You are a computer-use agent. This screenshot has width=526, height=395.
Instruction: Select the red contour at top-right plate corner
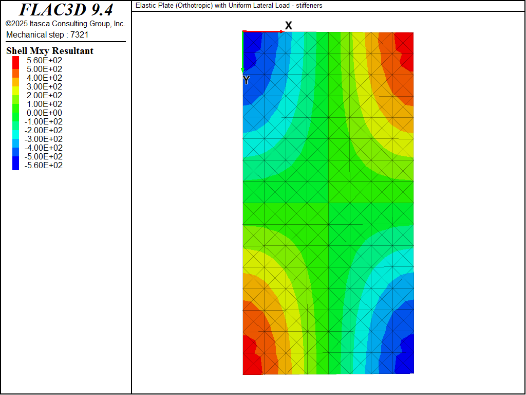click(406, 46)
